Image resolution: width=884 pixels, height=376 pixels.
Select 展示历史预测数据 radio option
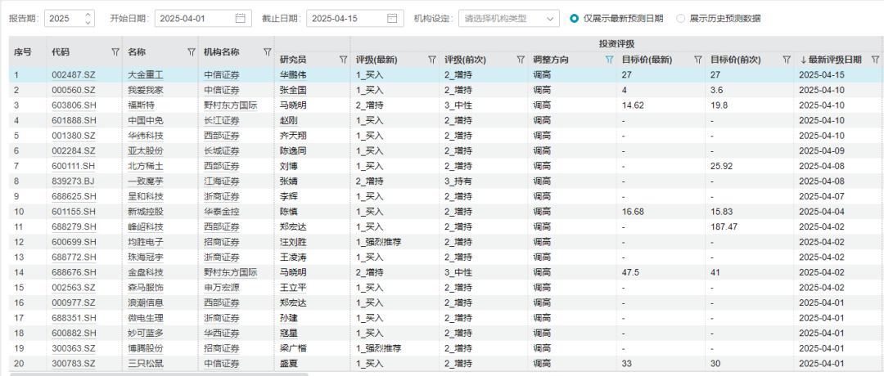pos(681,18)
